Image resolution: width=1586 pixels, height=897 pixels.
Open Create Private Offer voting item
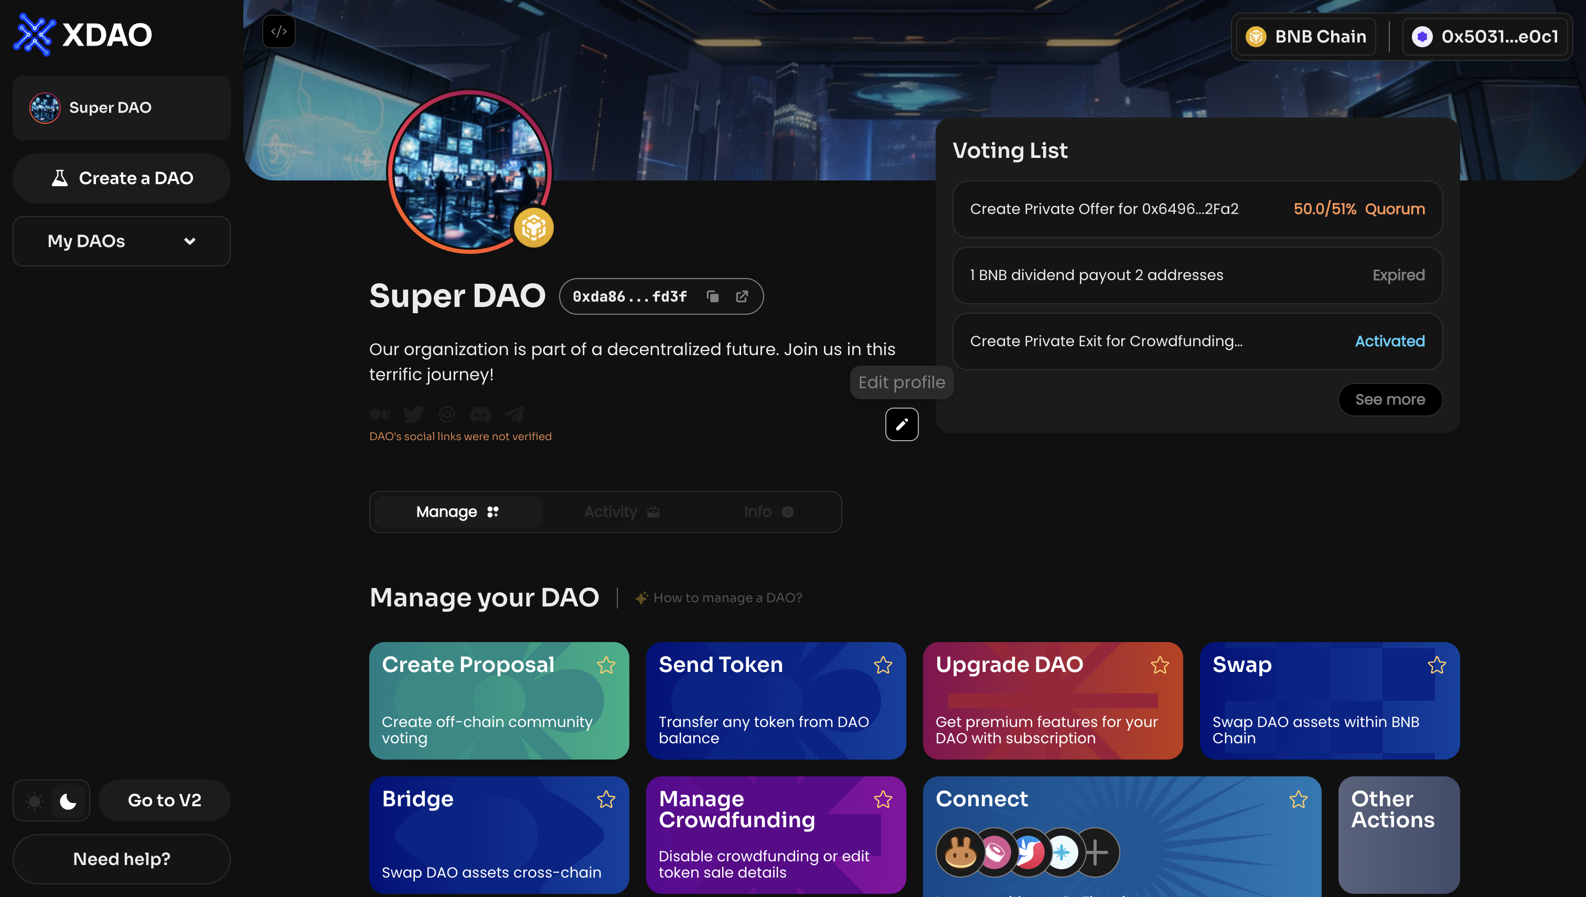[x=1197, y=209]
